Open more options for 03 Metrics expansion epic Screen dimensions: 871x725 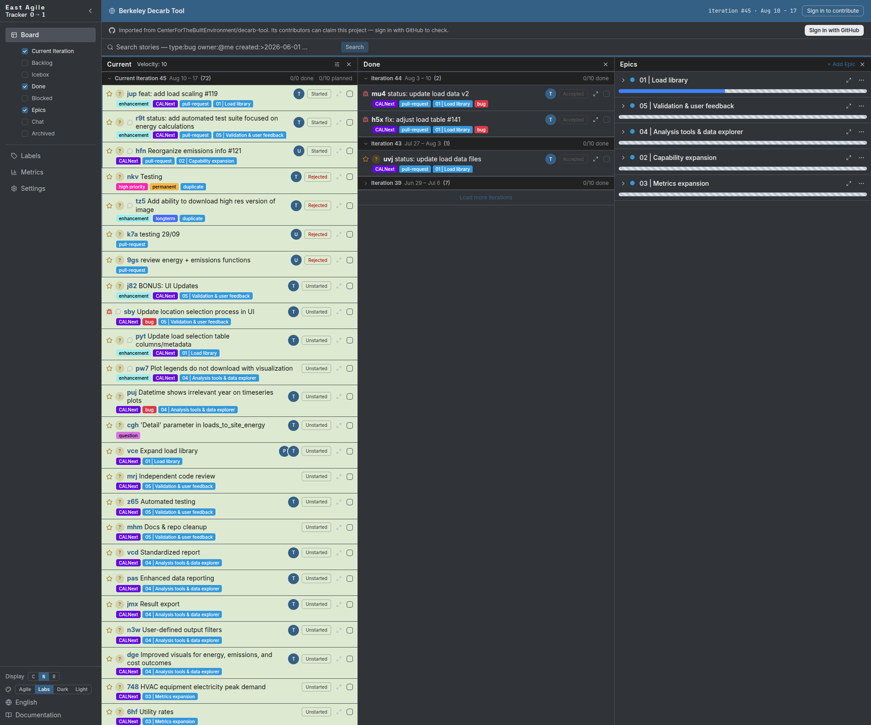(861, 184)
